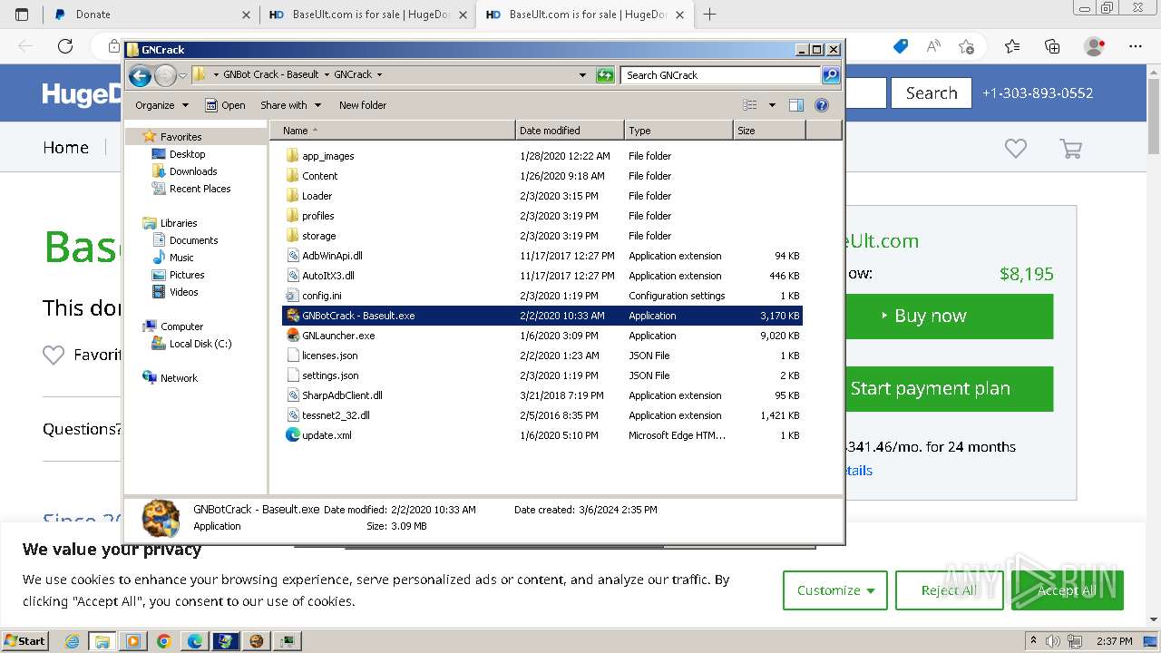Open Explorer Help question mark icon

coord(822,105)
